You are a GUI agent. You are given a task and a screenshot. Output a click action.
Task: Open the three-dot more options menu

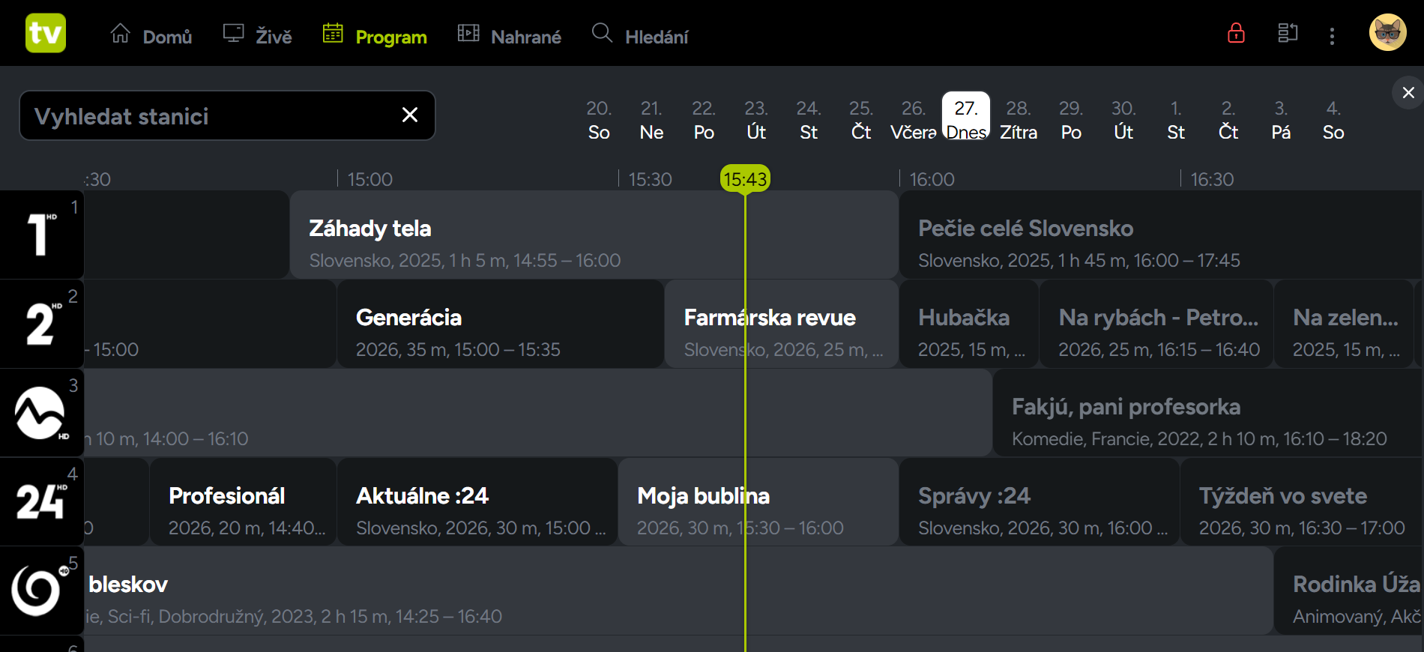click(x=1332, y=36)
